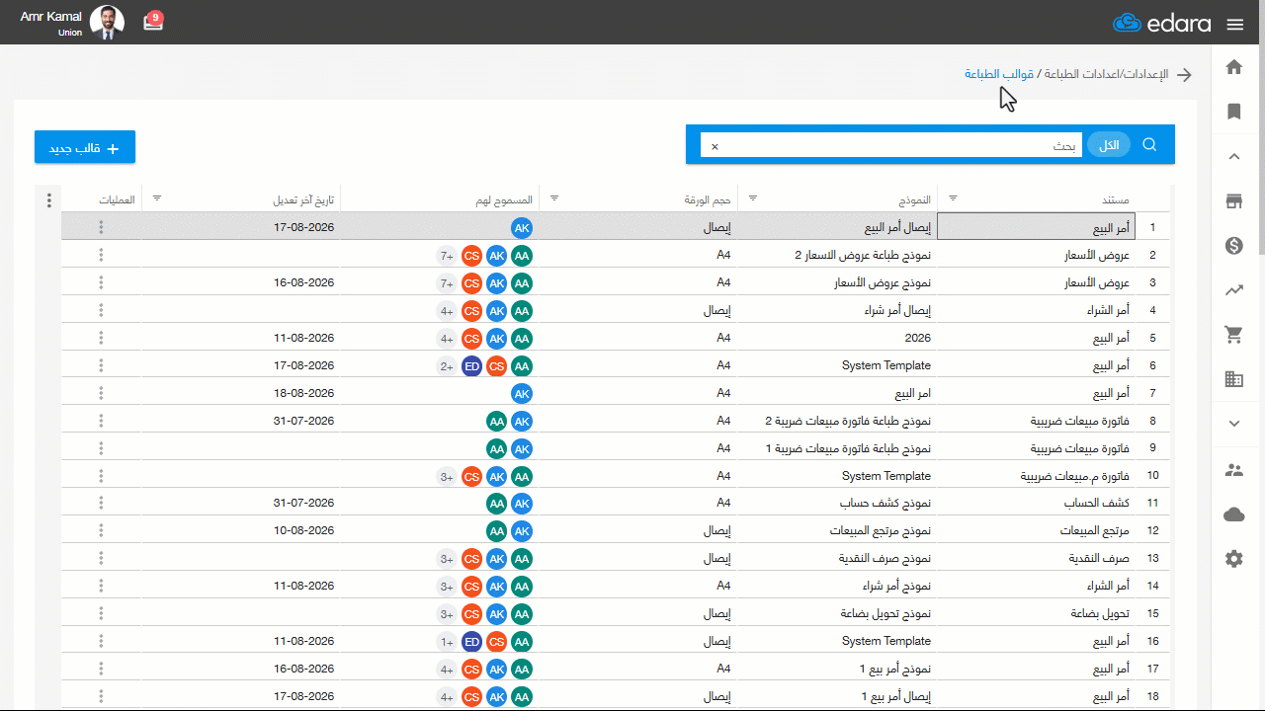Open row 1 actions kebab menu
The width and height of the screenshot is (1265, 711).
tap(101, 227)
